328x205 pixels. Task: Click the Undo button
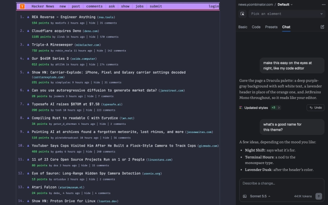click(x=315, y=108)
